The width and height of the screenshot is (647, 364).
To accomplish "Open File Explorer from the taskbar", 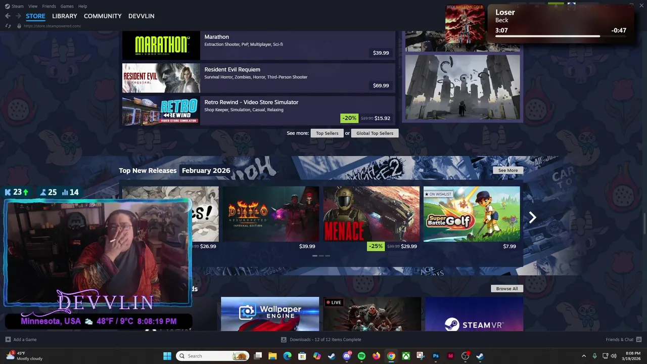I will (x=272, y=356).
